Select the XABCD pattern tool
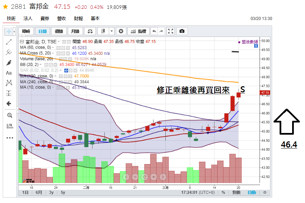 click(9, 83)
